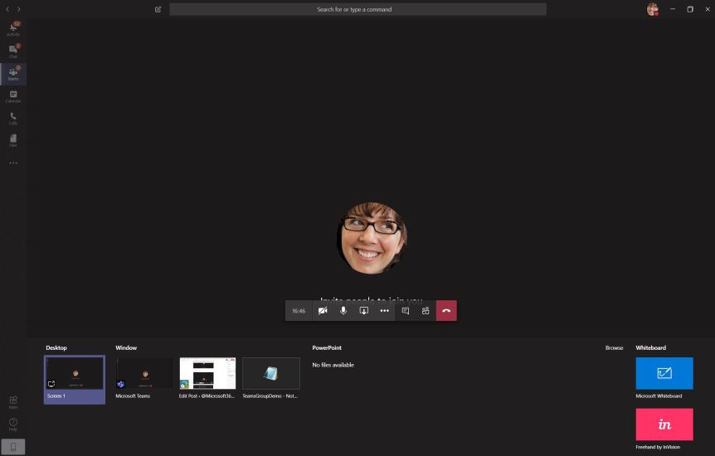Browse for a PowerPoint file
The image size is (715, 456).
tap(614, 348)
